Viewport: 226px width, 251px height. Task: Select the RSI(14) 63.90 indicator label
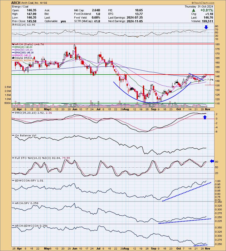coord(25,25)
